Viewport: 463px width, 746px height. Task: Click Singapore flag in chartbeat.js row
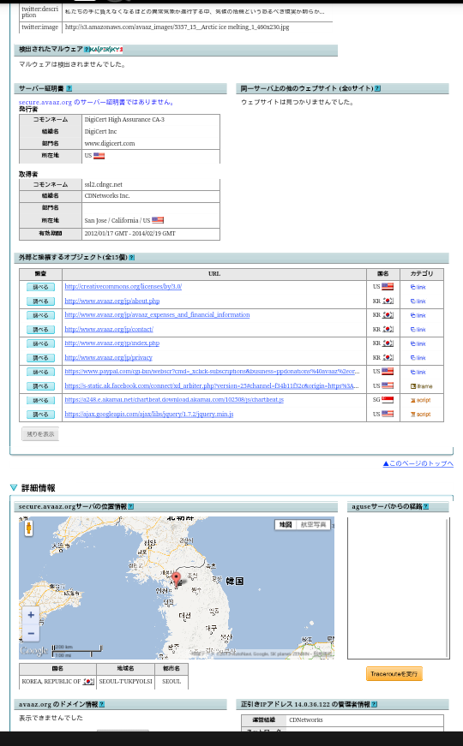[x=388, y=400]
